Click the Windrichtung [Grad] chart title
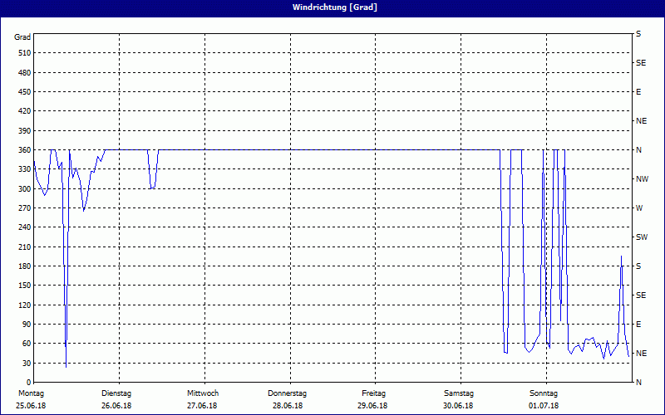 332,7
